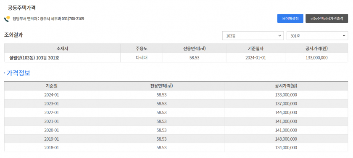Click the 58.53 area in the 2021-01 row
353x158 pixels.
click(161, 121)
